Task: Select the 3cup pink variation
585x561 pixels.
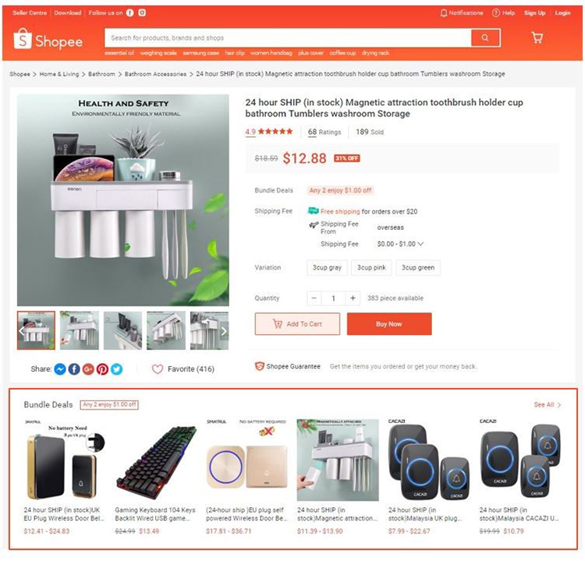Action: (x=371, y=267)
